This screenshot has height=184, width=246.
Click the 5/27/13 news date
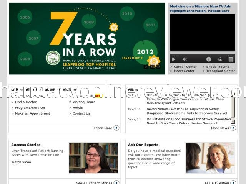pyautogui.click(x=135, y=119)
